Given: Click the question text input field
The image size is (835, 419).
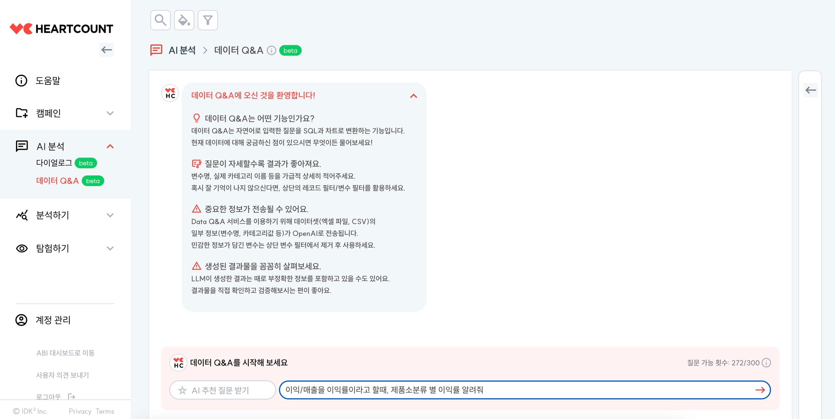Looking at the screenshot, I should pos(518,390).
